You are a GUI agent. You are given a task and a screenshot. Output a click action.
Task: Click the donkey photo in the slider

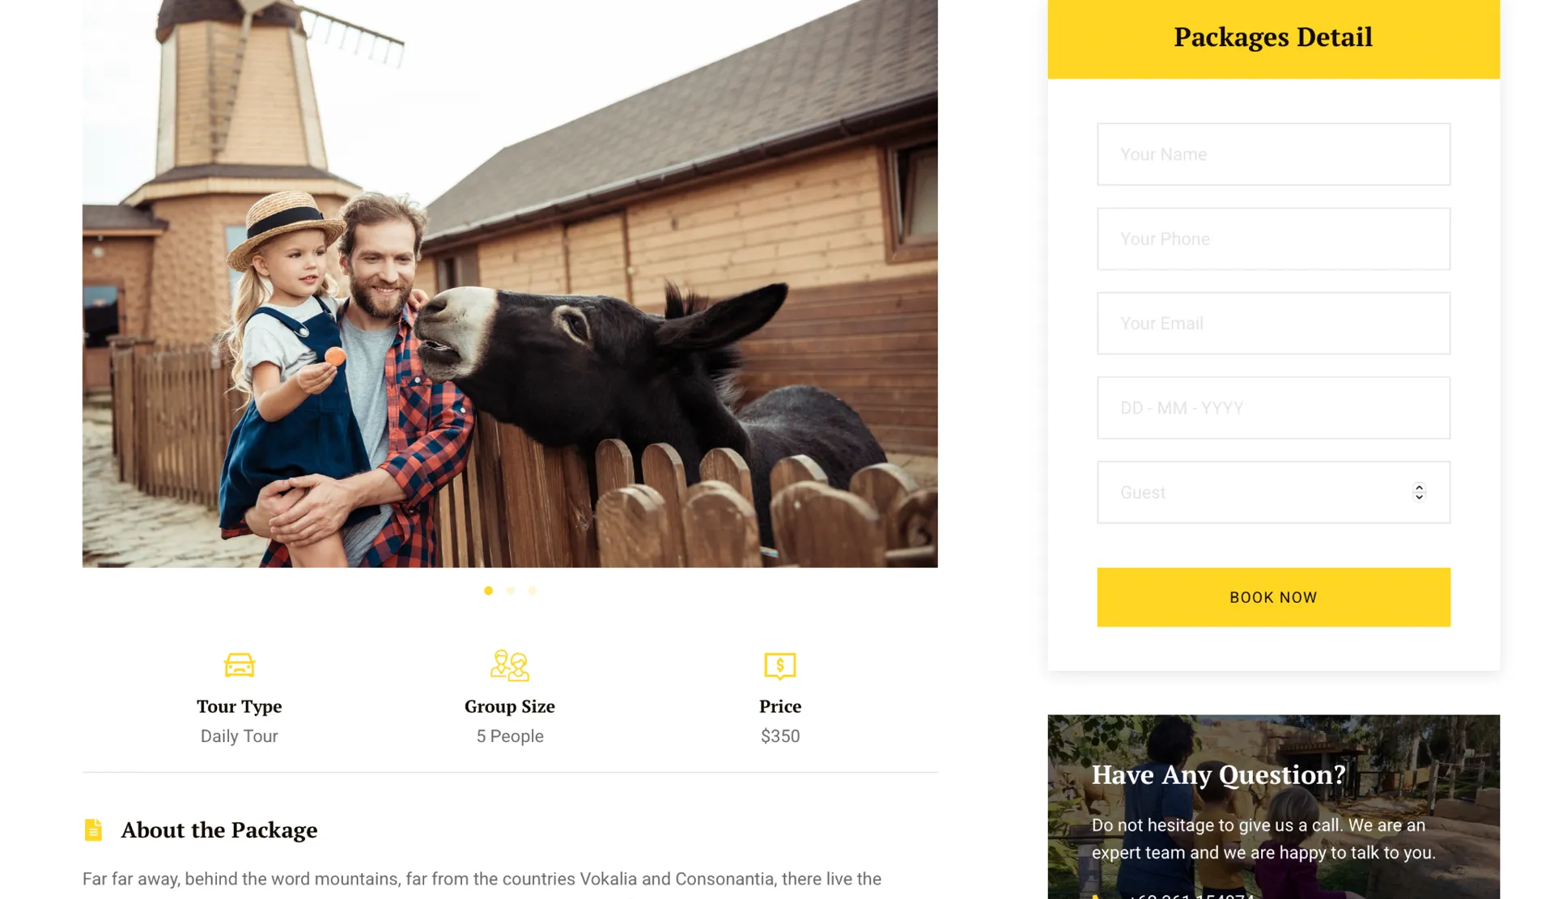point(510,283)
